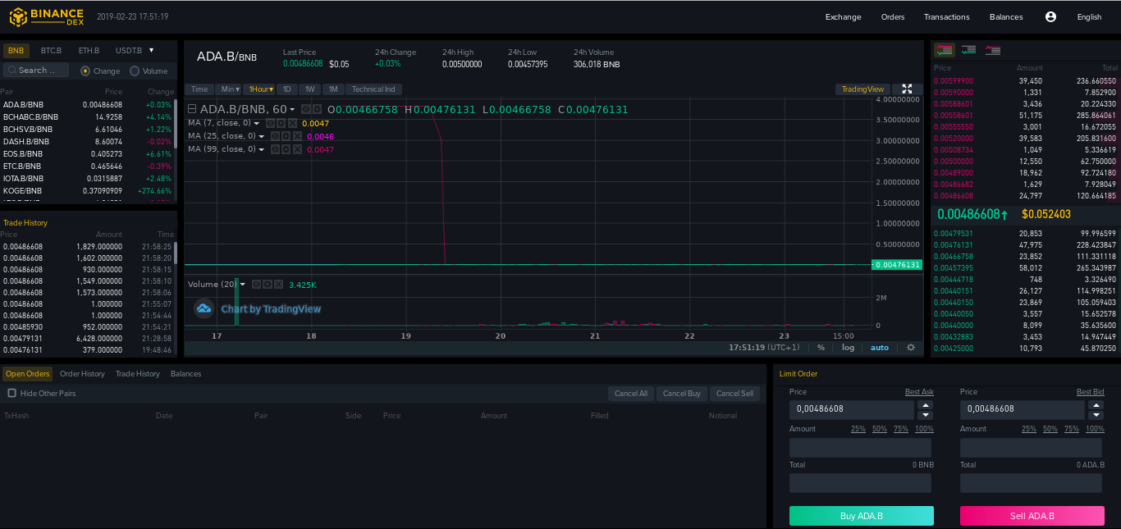Open the Min interval dropdown

230,89
